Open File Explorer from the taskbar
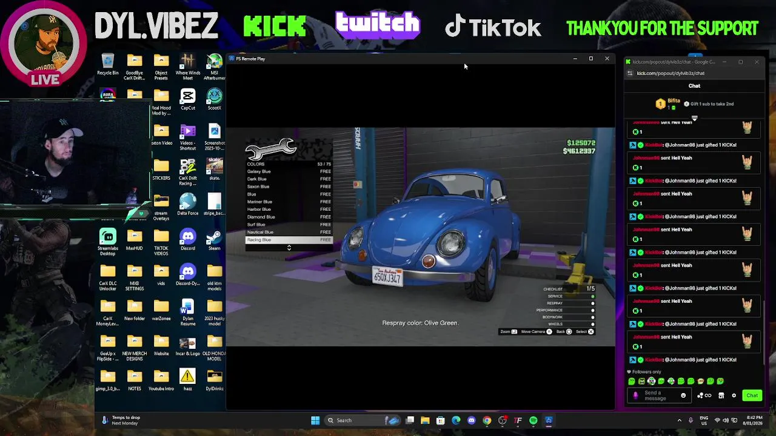Screen dimensions: 776x436 click(425, 420)
